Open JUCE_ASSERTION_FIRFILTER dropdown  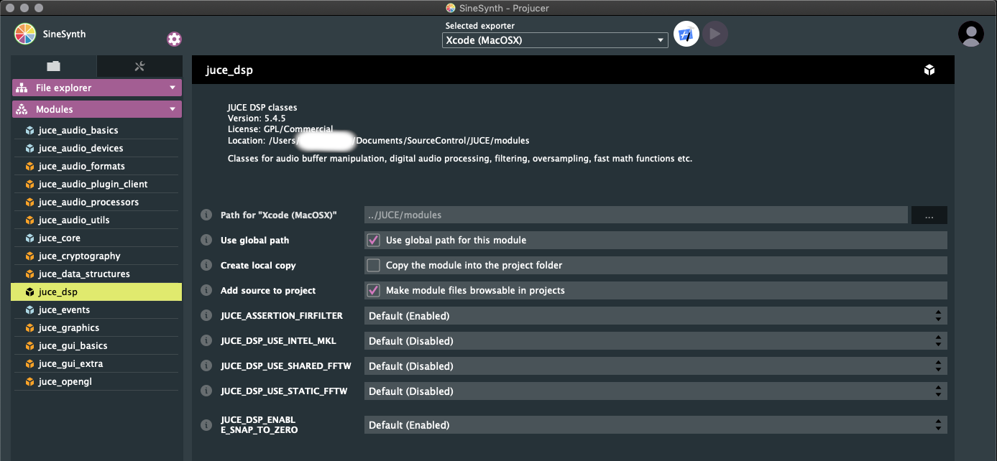[x=656, y=315]
